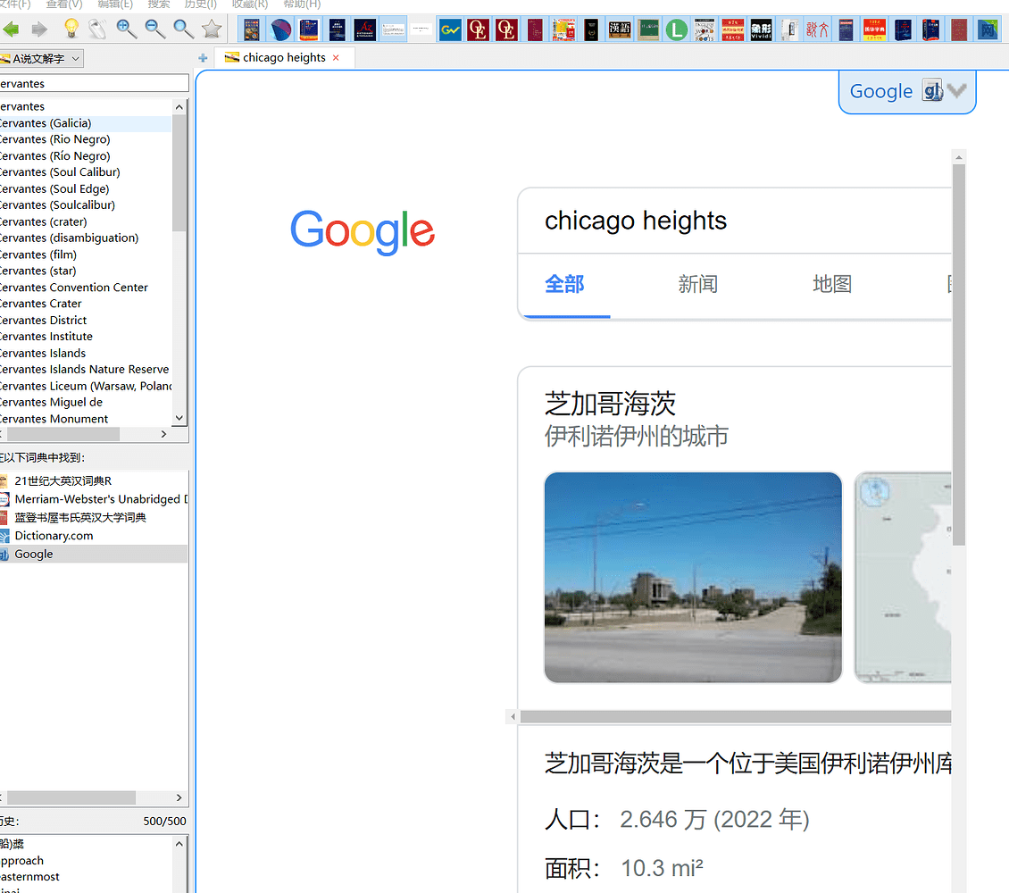1009x893 pixels.
Task: Select Dictionary.com in the found dictionaries list
Action: tap(54, 535)
